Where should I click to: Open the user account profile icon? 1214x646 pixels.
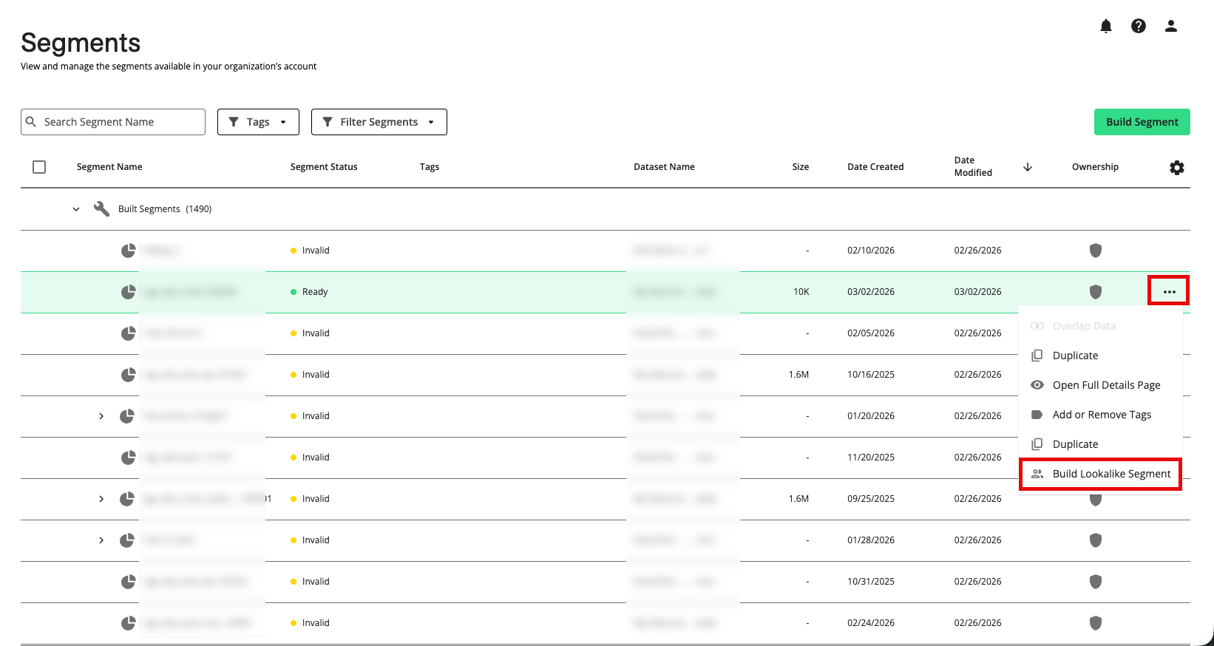[1171, 27]
